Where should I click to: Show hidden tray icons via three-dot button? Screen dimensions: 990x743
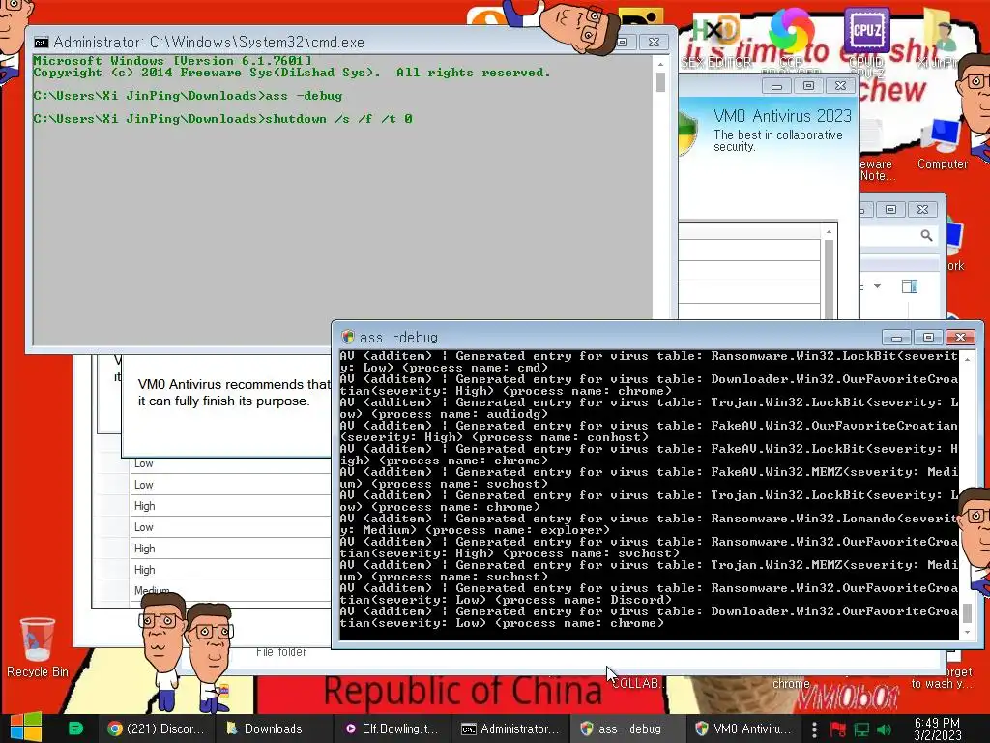814,729
